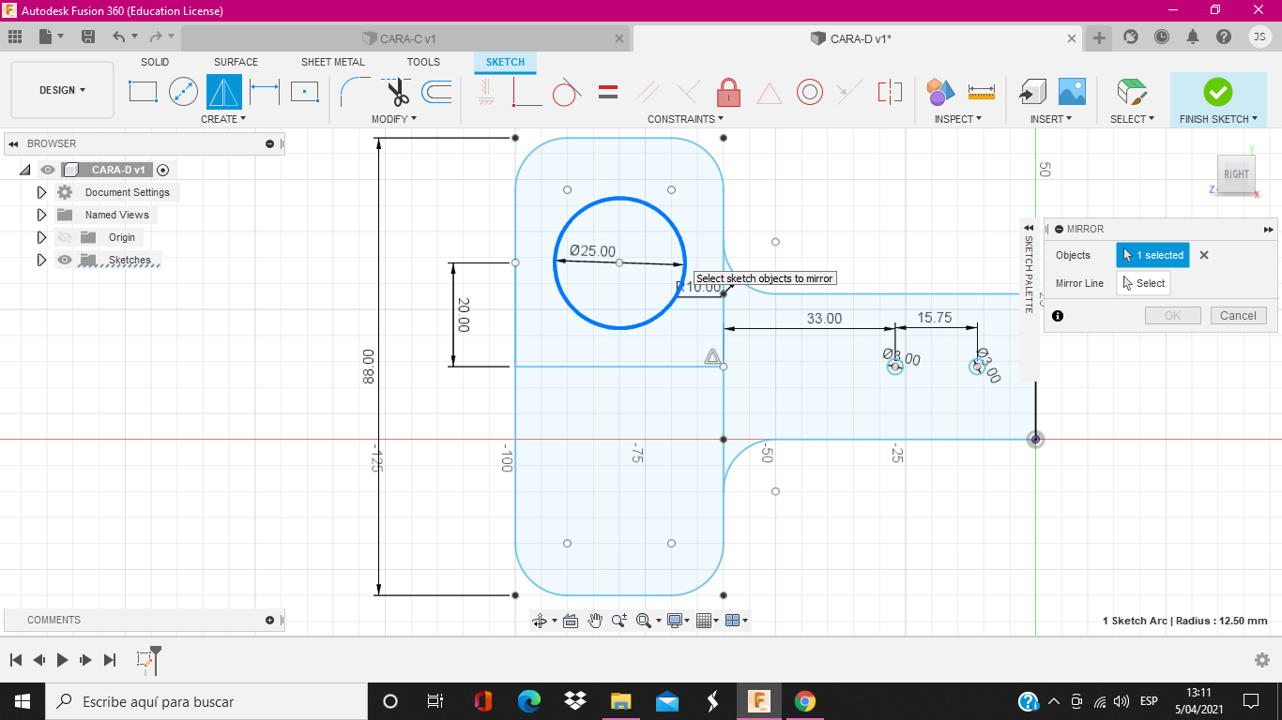Viewport: 1282px width, 720px height.
Task: Open the Orbit navigation tool
Action: tap(540, 621)
